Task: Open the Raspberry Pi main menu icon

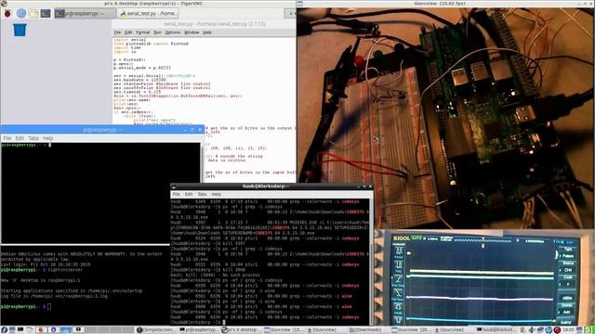Action: click(x=7, y=14)
